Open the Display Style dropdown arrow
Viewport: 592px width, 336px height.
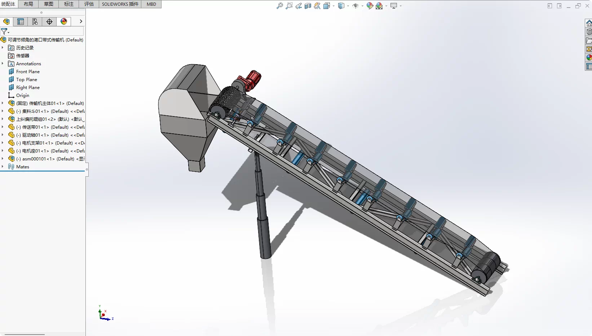coord(348,6)
